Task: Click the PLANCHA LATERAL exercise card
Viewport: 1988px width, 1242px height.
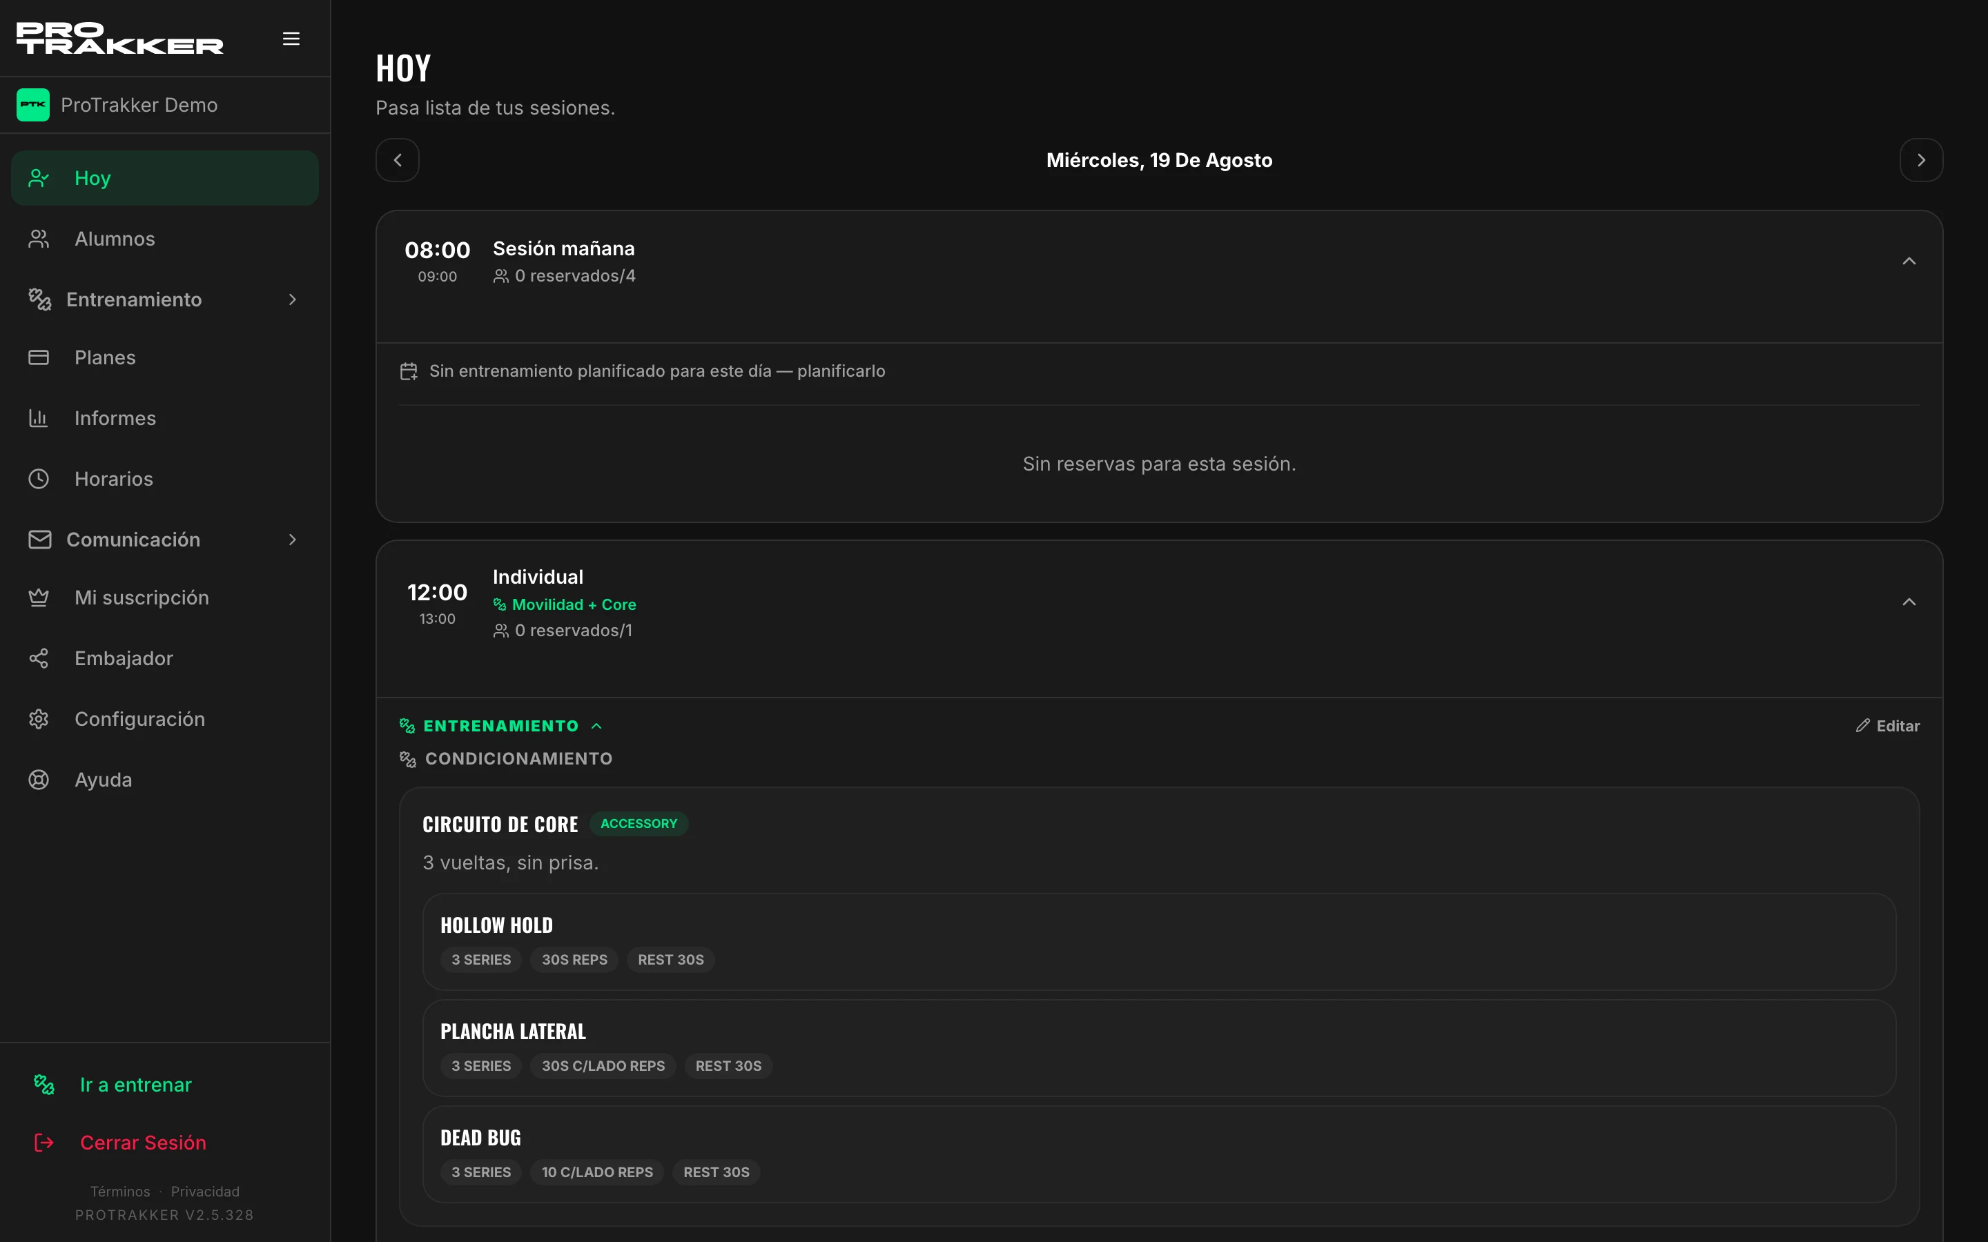Action: (x=1159, y=1048)
